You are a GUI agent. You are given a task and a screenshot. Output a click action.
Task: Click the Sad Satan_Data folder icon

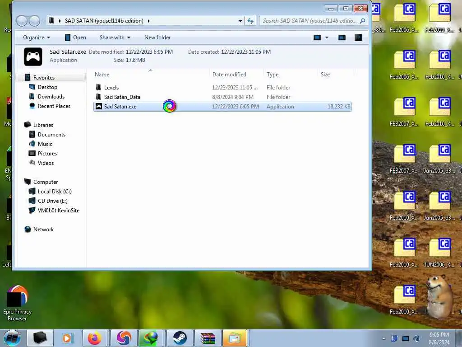(98, 97)
